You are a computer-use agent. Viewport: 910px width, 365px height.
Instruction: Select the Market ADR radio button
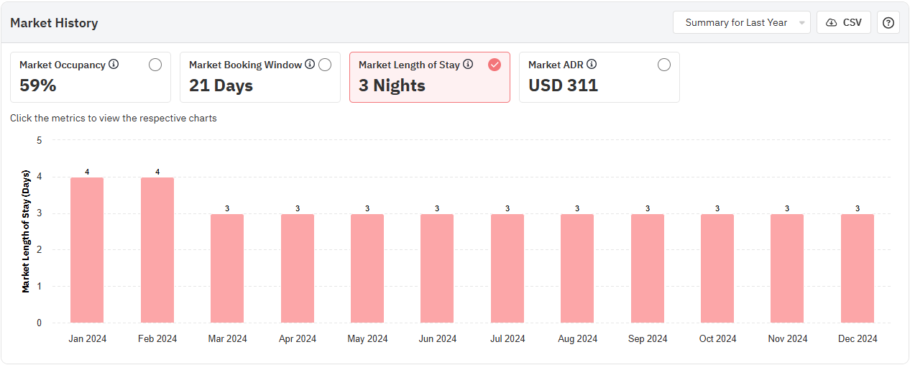click(x=664, y=65)
